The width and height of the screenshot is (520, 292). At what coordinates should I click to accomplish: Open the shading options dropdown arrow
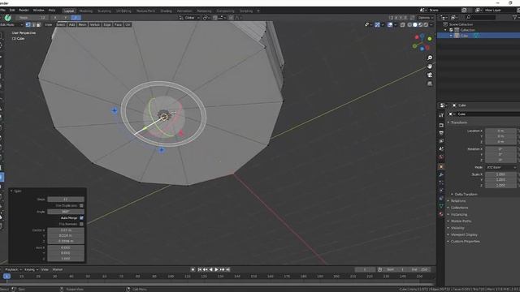pos(431,25)
